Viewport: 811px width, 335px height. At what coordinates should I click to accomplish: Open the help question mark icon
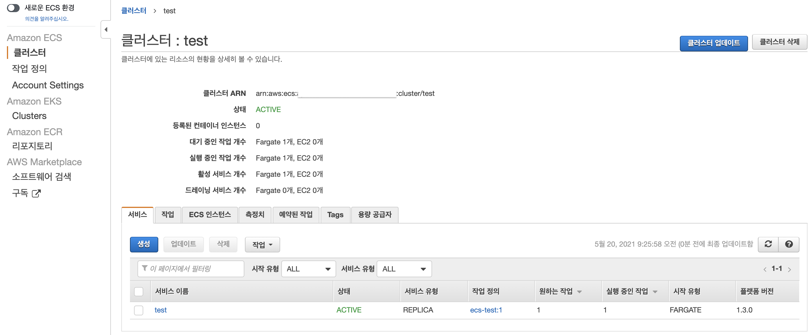789,244
